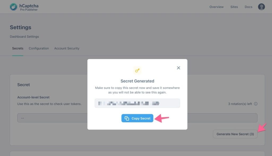This screenshot has width=272, height=156.
Task: Click the info icon beside rotations left
Action: click(256, 104)
